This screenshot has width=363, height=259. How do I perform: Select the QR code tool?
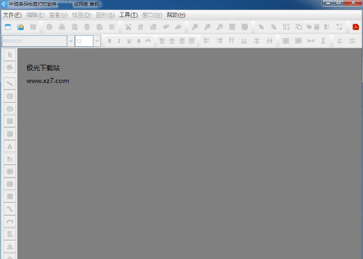(10, 196)
